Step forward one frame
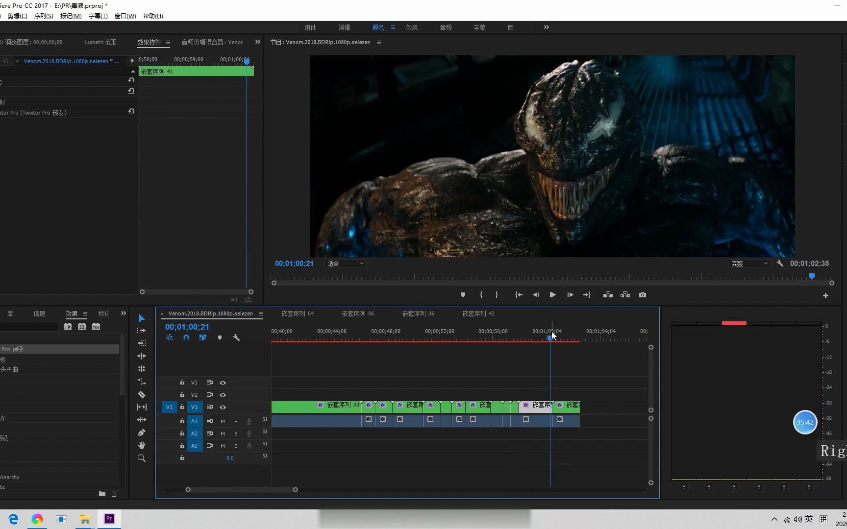The height and width of the screenshot is (529, 847). click(x=570, y=295)
